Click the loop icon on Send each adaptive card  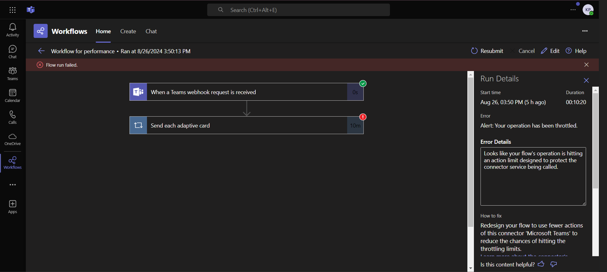[138, 125]
